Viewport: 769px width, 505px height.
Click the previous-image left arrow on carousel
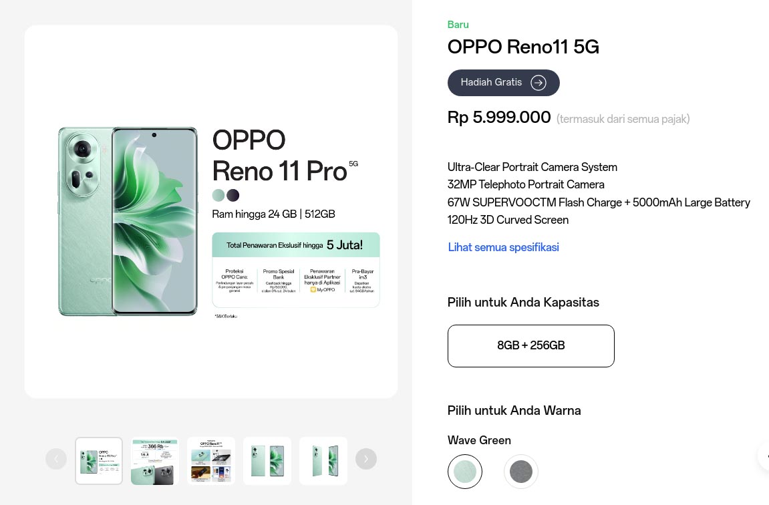click(56, 459)
